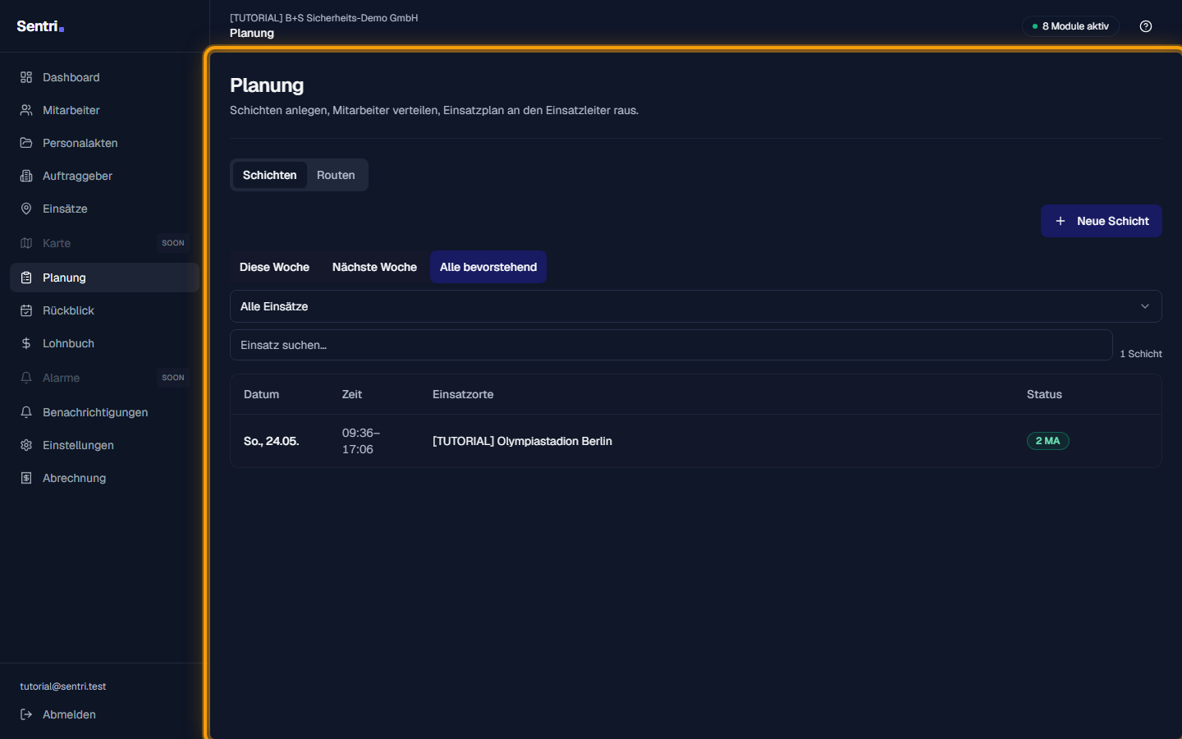Click the Datum column header
The image size is (1182, 739).
click(261, 394)
